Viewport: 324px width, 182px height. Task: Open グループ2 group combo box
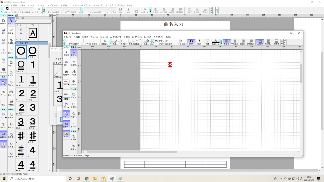[33, 18]
